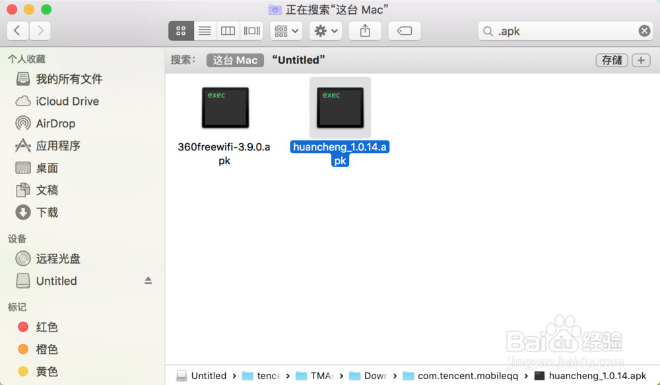Go back with the left arrow button
This screenshot has width=660, height=385.
click(x=18, y=31)
